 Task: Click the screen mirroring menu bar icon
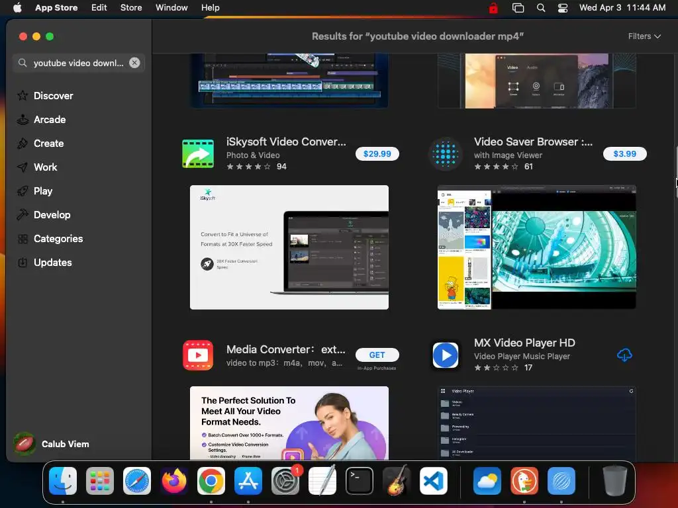(x=518, y=8)
